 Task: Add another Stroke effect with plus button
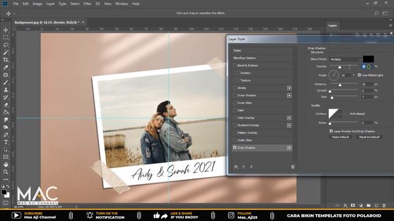[289, 88]
